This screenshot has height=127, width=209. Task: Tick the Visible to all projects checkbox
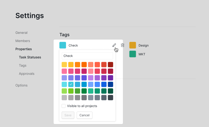point(64,106)
